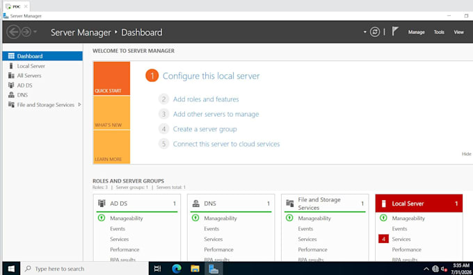Open the AD DS tile header
Screen dimensions: 473x275
coord(137,203)
